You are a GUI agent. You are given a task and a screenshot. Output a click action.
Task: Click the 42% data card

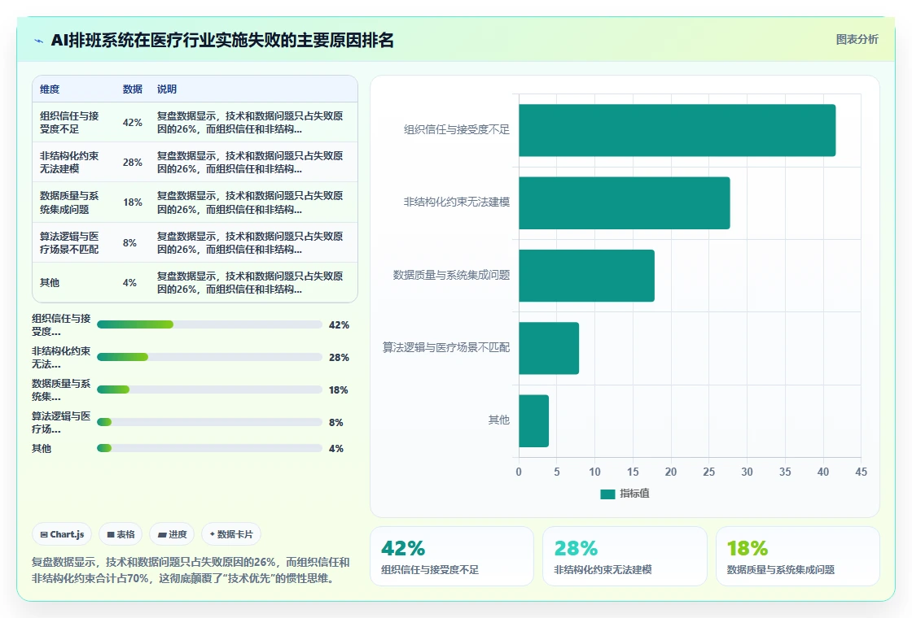coord(452,556)
